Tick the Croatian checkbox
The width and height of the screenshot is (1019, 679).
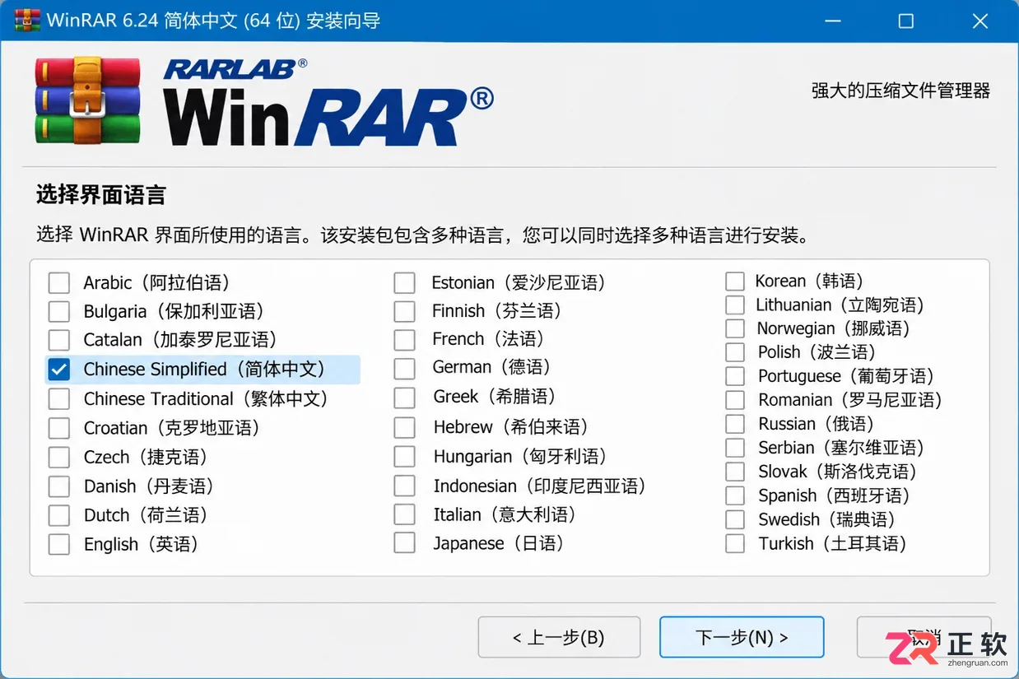59,428
